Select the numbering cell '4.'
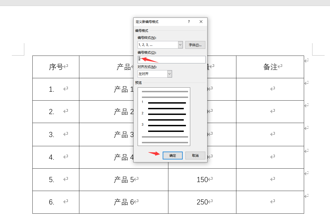330x215 pixels. [56, 157]
